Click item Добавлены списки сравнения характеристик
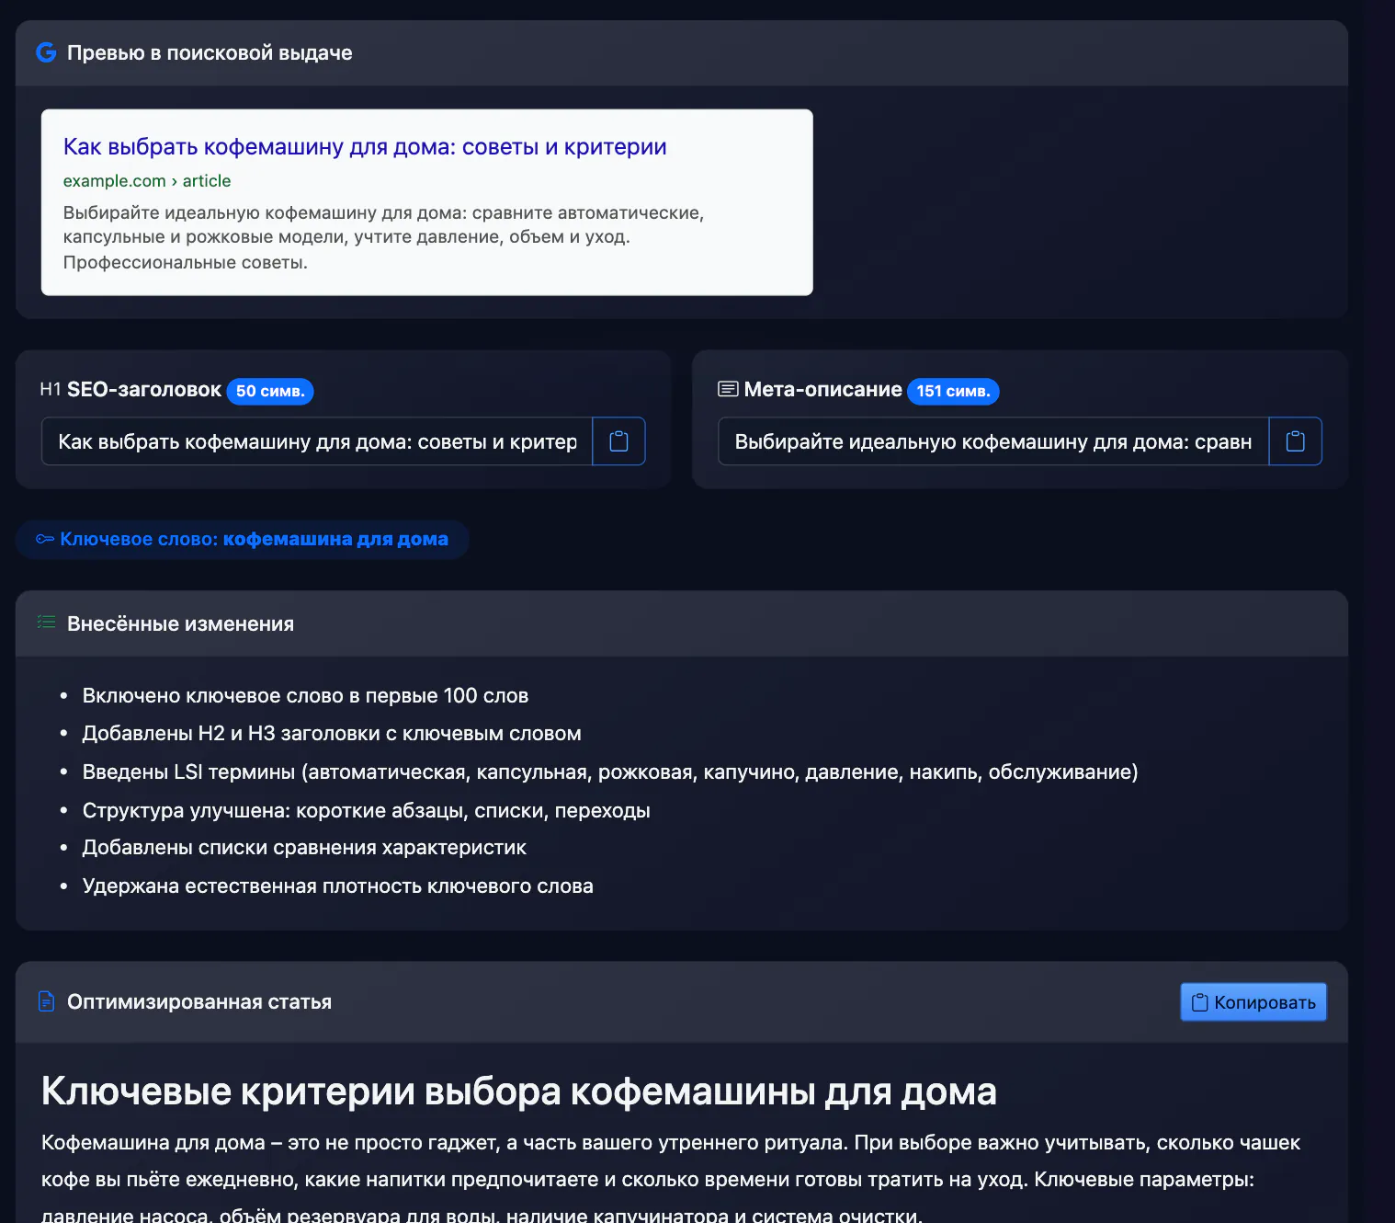The image size is (1395, 1223). [x=304, y=848]
